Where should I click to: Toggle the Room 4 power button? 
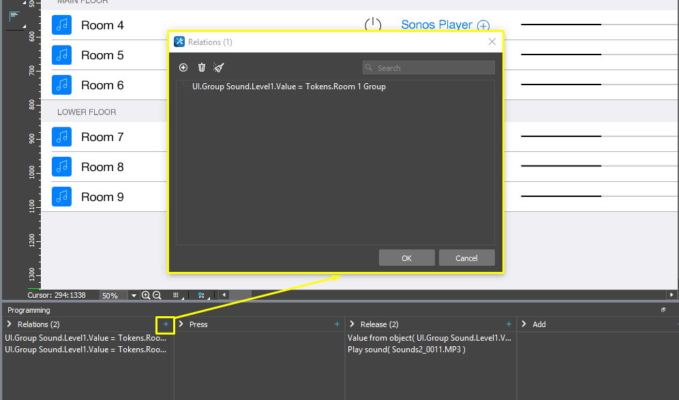pyautogui.click(x=373, y=25)
